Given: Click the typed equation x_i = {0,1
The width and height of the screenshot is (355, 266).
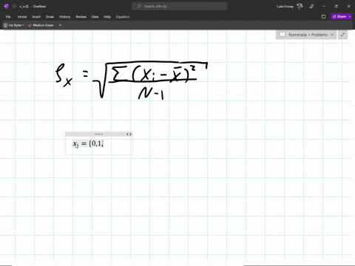Looking at the screenshot, I should pos(88,143).
